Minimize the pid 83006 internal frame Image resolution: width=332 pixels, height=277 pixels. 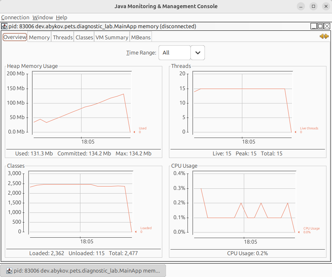pyautogui.click(x=314, y=26)
